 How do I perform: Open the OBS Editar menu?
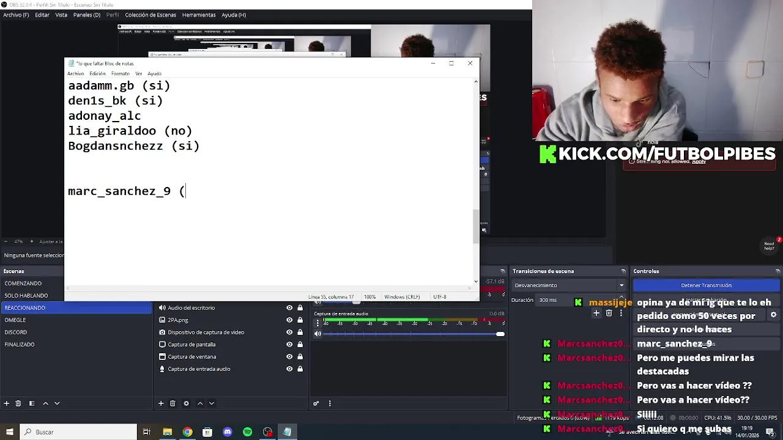[42, 15]
